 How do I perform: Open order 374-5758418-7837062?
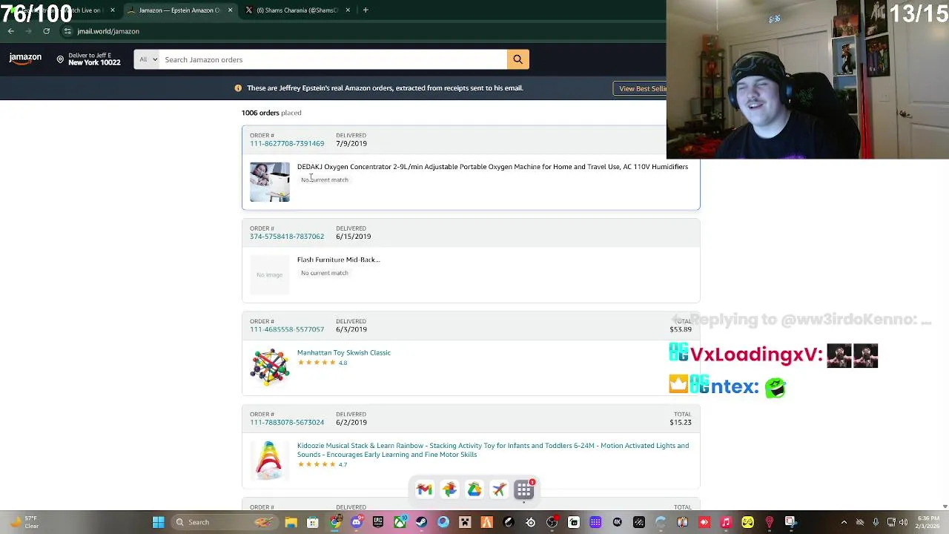[x=287, y=237]
